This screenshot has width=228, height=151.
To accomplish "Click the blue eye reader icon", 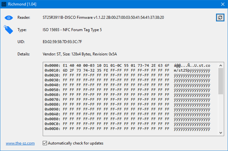I will pos(9,18).
